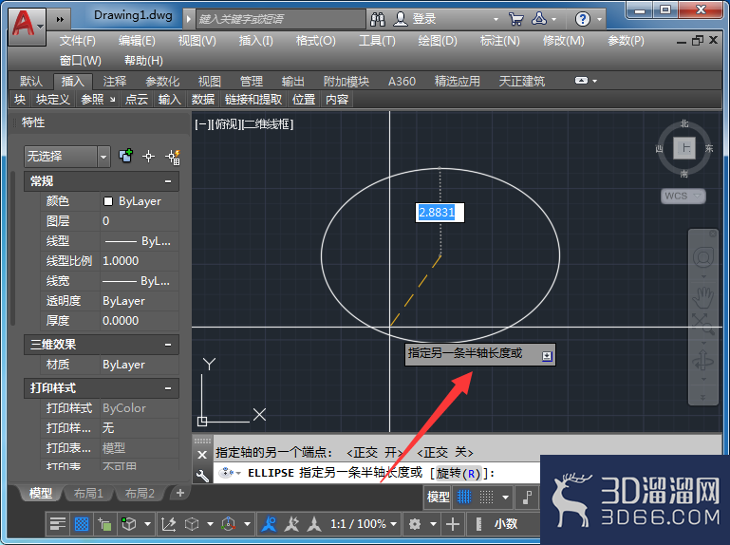Viewport: 730px width, 545px height.
Task: Click the status bar customization lines icon
Action: (58, 524)
